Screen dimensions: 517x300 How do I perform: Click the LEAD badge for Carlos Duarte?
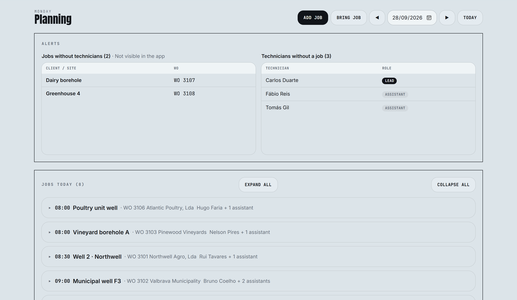point(389,81)
